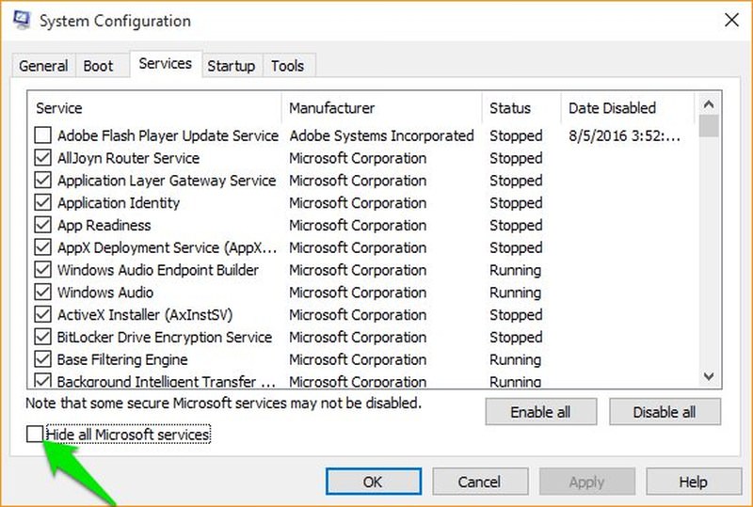Switch to the General tab
Viewport: 753px width, 507px height.
(x=43, y=65)
